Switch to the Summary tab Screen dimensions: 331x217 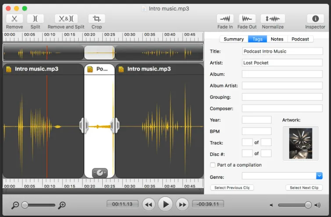coord(234,39)
